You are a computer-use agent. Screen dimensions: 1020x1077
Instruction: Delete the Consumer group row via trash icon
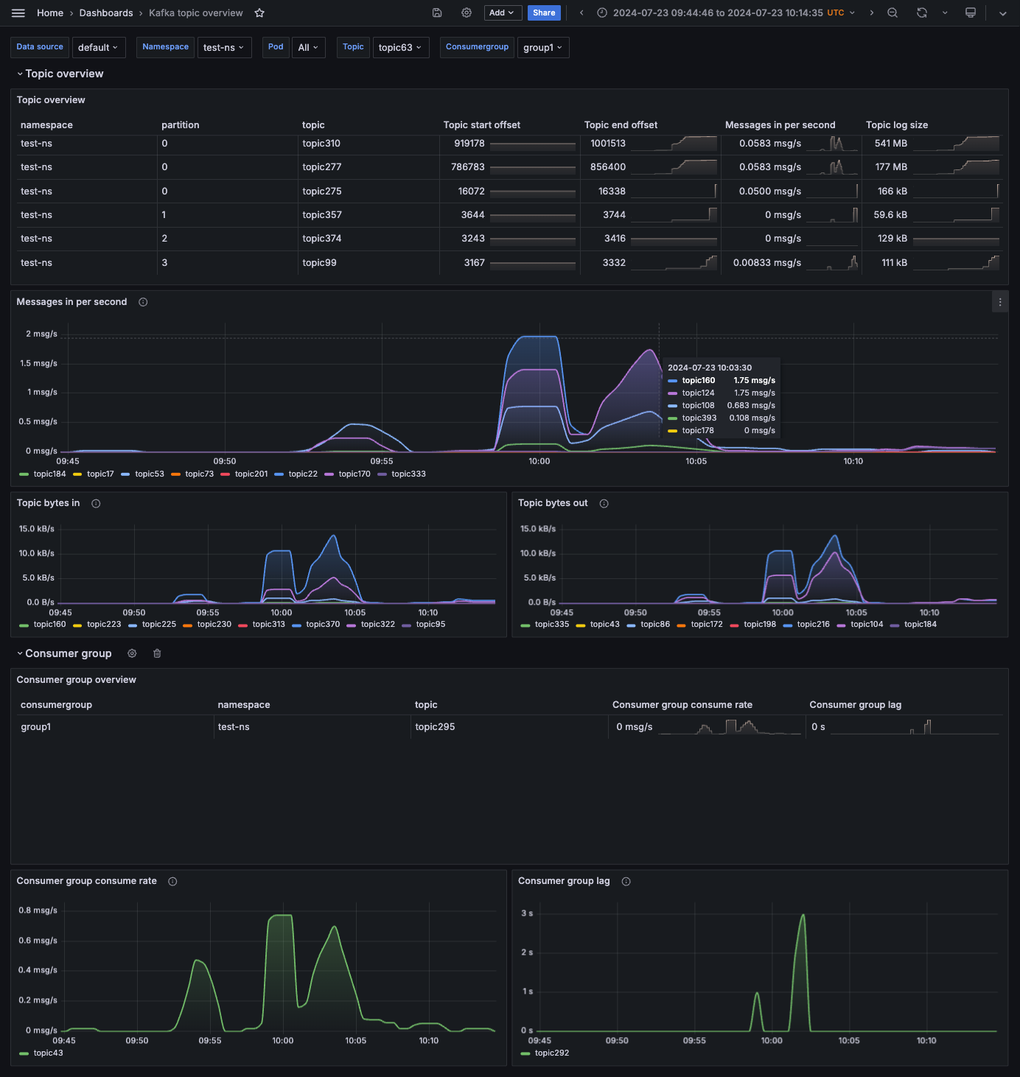click(157, 653)
